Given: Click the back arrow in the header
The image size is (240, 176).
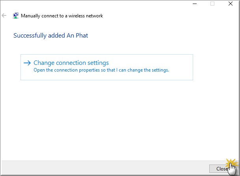Looking at the screenshot, I should (4, 15).
